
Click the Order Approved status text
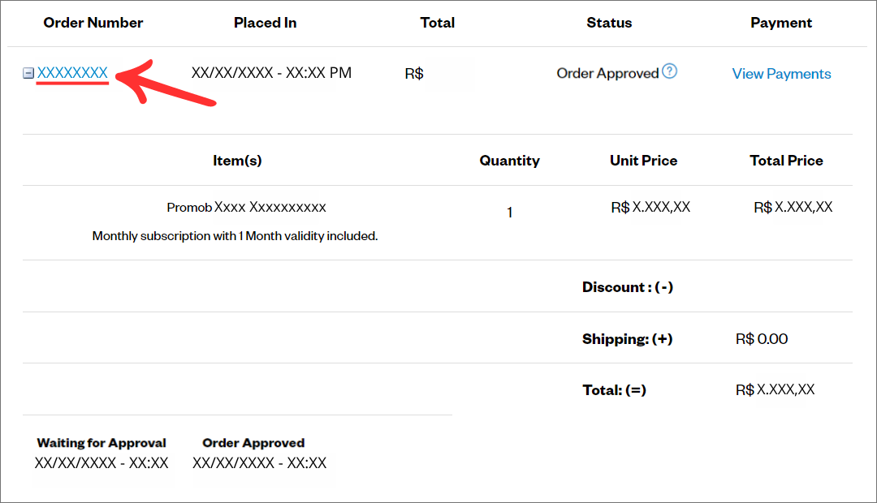pyautogui.click(x=607, y=73)
